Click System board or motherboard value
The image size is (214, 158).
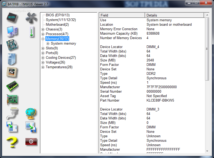[x=169, y=25]
